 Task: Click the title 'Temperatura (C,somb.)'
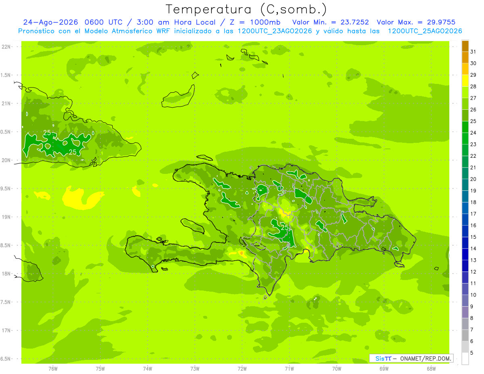pos(246,9)
